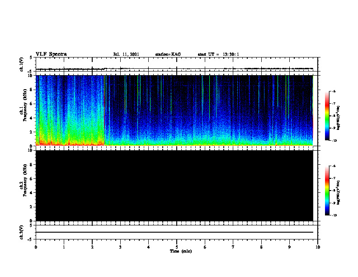Click the x-axis tick label "10" minutes
358x277 pixels.
click(318, 247)
